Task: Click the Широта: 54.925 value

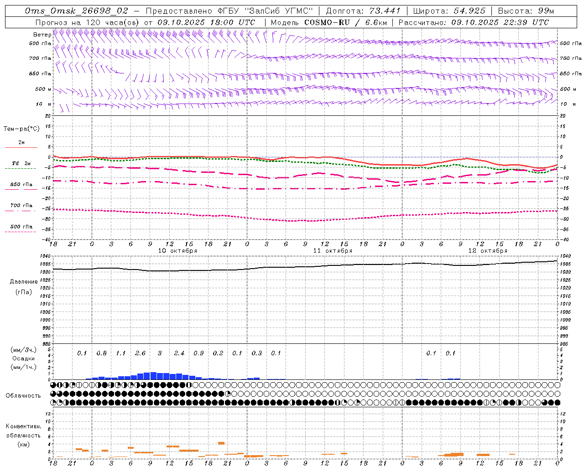Action: pos(449,10)
